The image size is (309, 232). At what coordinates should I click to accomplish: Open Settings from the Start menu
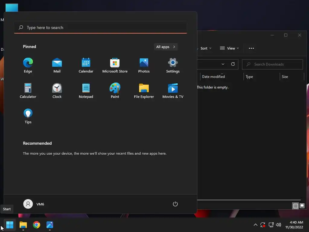(173, 66)
